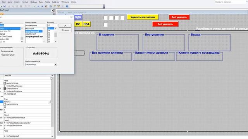Click the purple БДК button on form
Image resolution: width=248 pixels, height=139 pixels.
[x=78, y=17]
